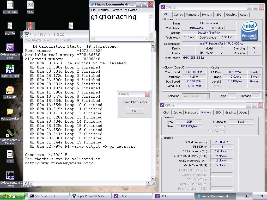Select CPU tab in lower CPU-Z window
The height and width of the screenshot is (200, 267).
click(x=166, y=113)
